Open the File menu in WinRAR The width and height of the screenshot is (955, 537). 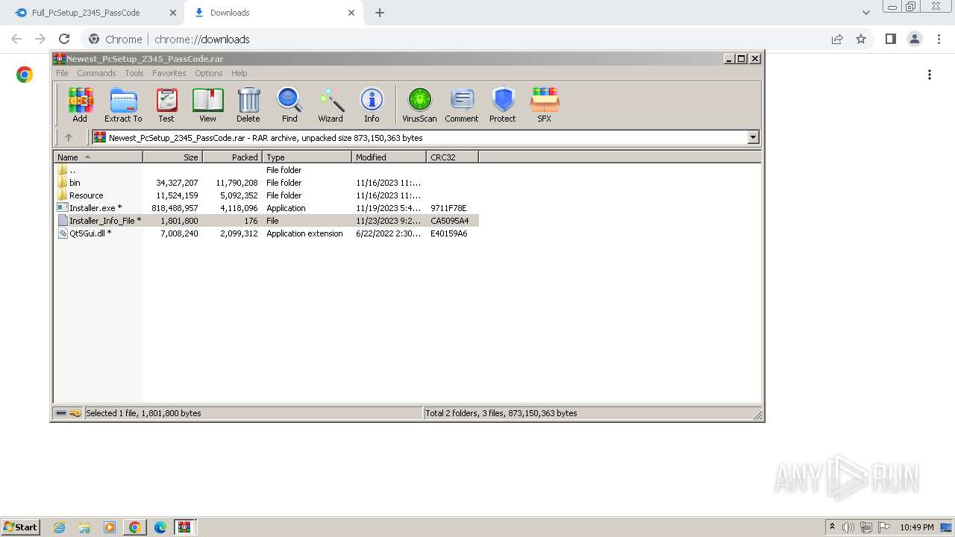(62, 73)
